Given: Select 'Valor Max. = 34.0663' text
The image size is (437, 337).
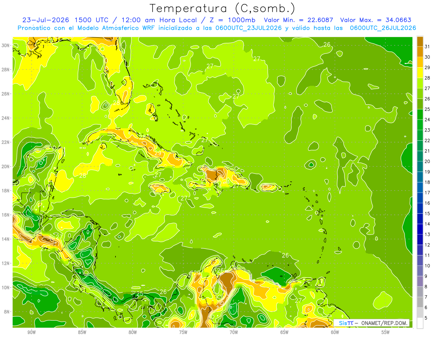Looking at the screenshot, I should 375,20.
